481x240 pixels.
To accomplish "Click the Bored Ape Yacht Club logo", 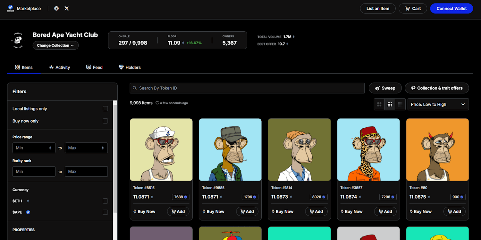I will tap(18, 40).
